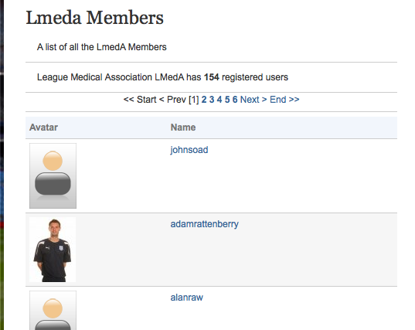Click the << Start pagination item

[x=140, y=100]
